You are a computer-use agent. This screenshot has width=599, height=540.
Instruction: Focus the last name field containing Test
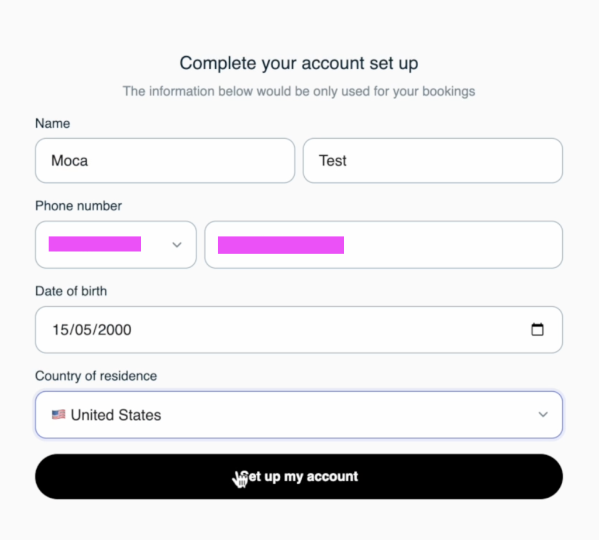click(432, 160)
